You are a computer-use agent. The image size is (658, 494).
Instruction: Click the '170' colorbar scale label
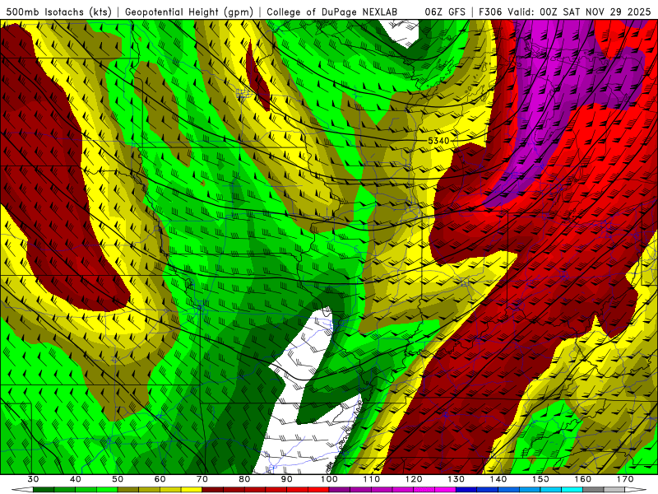coord(625,479)
